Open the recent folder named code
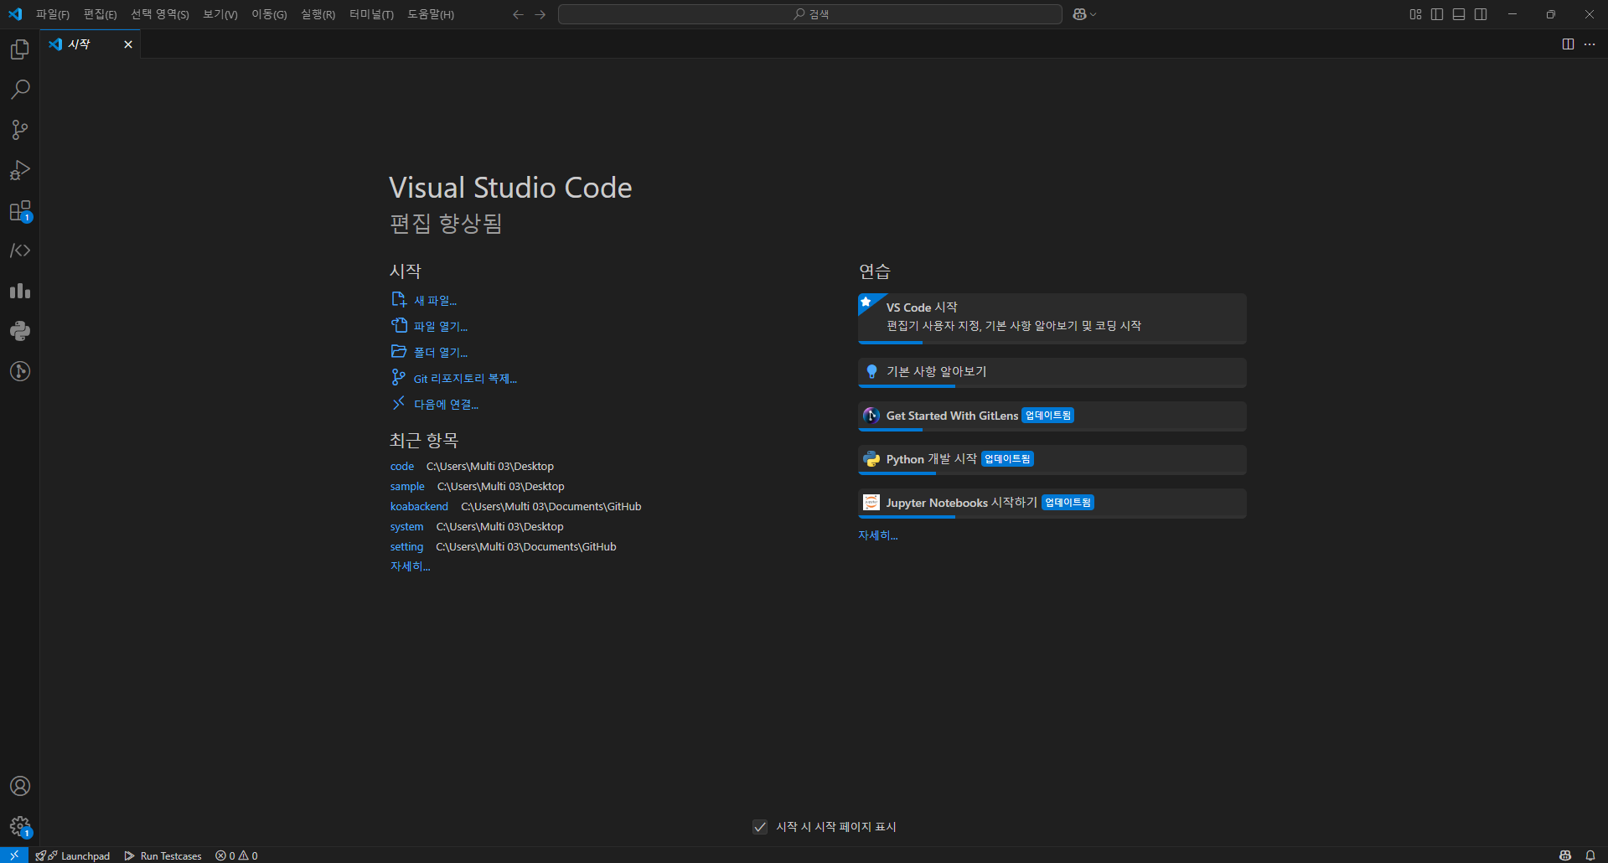 pyautogui.click(x=402, y=467)
